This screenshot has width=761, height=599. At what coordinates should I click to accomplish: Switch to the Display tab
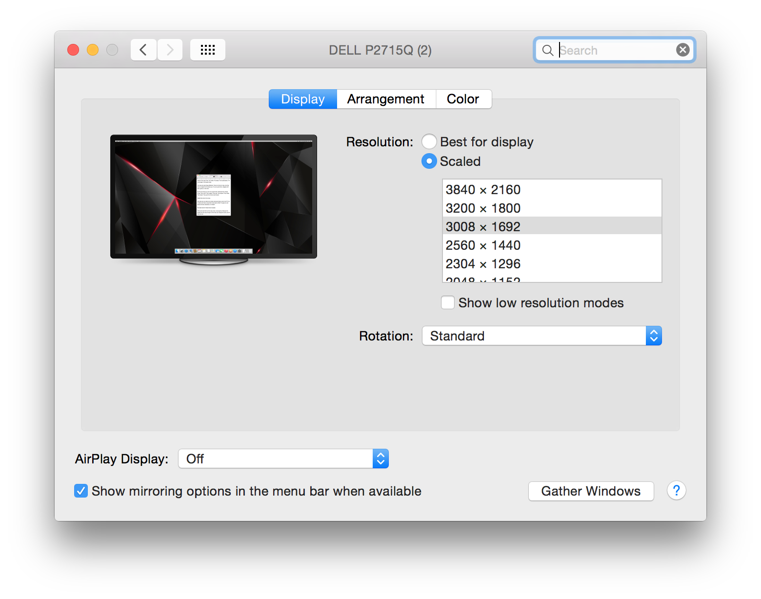[x=303, y=99]
